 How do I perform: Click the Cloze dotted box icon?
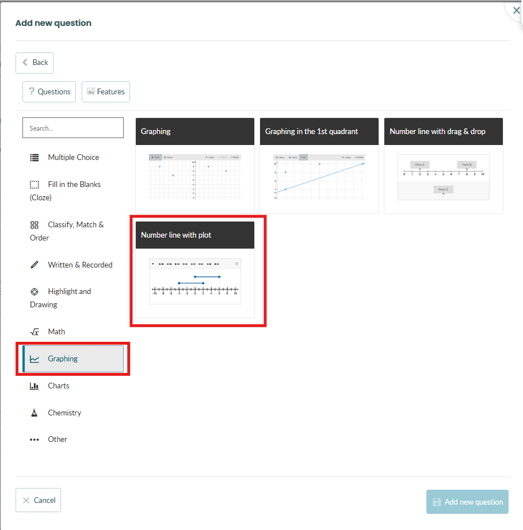(x=35, y=185)
